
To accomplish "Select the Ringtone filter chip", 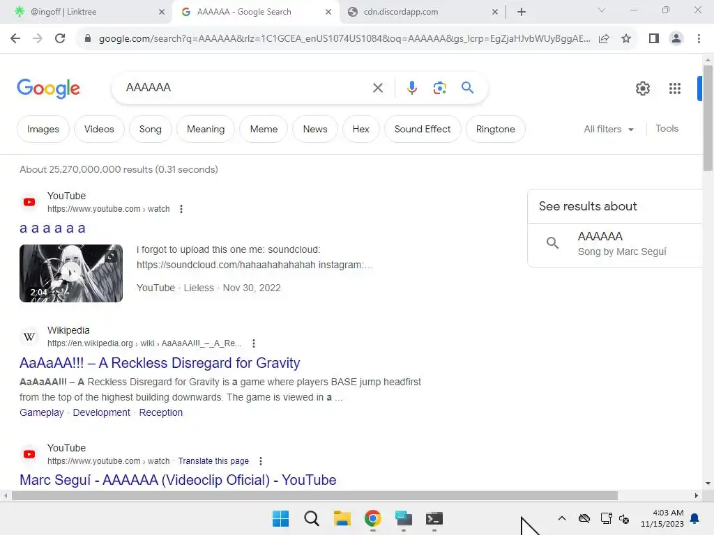I will (496, 129).
